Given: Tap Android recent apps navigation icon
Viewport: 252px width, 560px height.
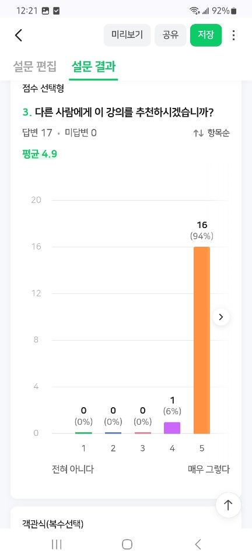Looking at the screenshot, I should click(57, 544).
